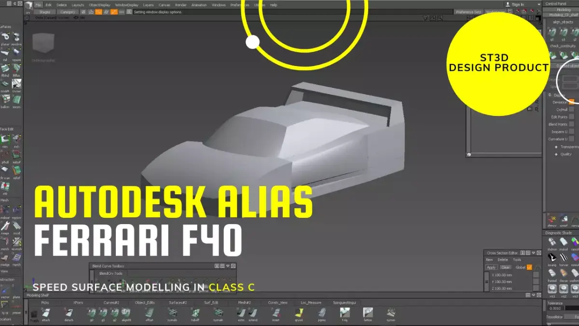Collapse the Display section in control panel
579x326 pixels.
(x=550, y=95)
